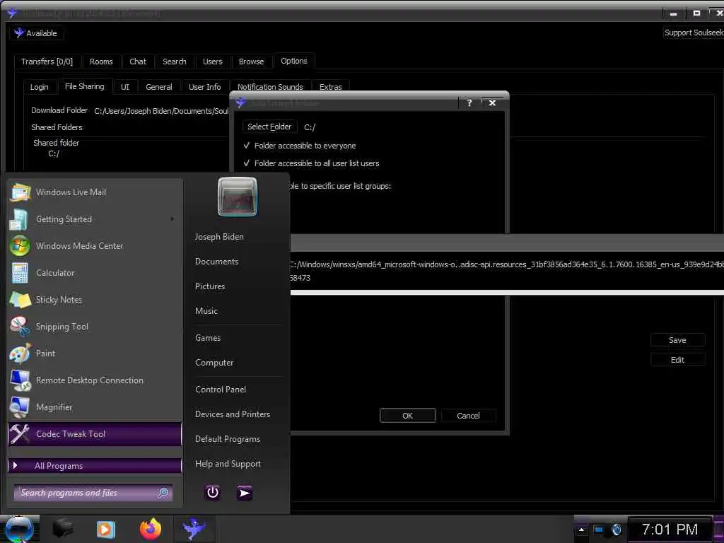Viewport: 724px width, 543px height.
Task: Open the Browse tab
Action: pyautogui.click(x=251, y=62)
